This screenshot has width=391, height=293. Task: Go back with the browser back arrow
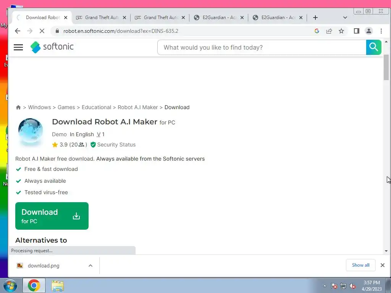[18, 31]
